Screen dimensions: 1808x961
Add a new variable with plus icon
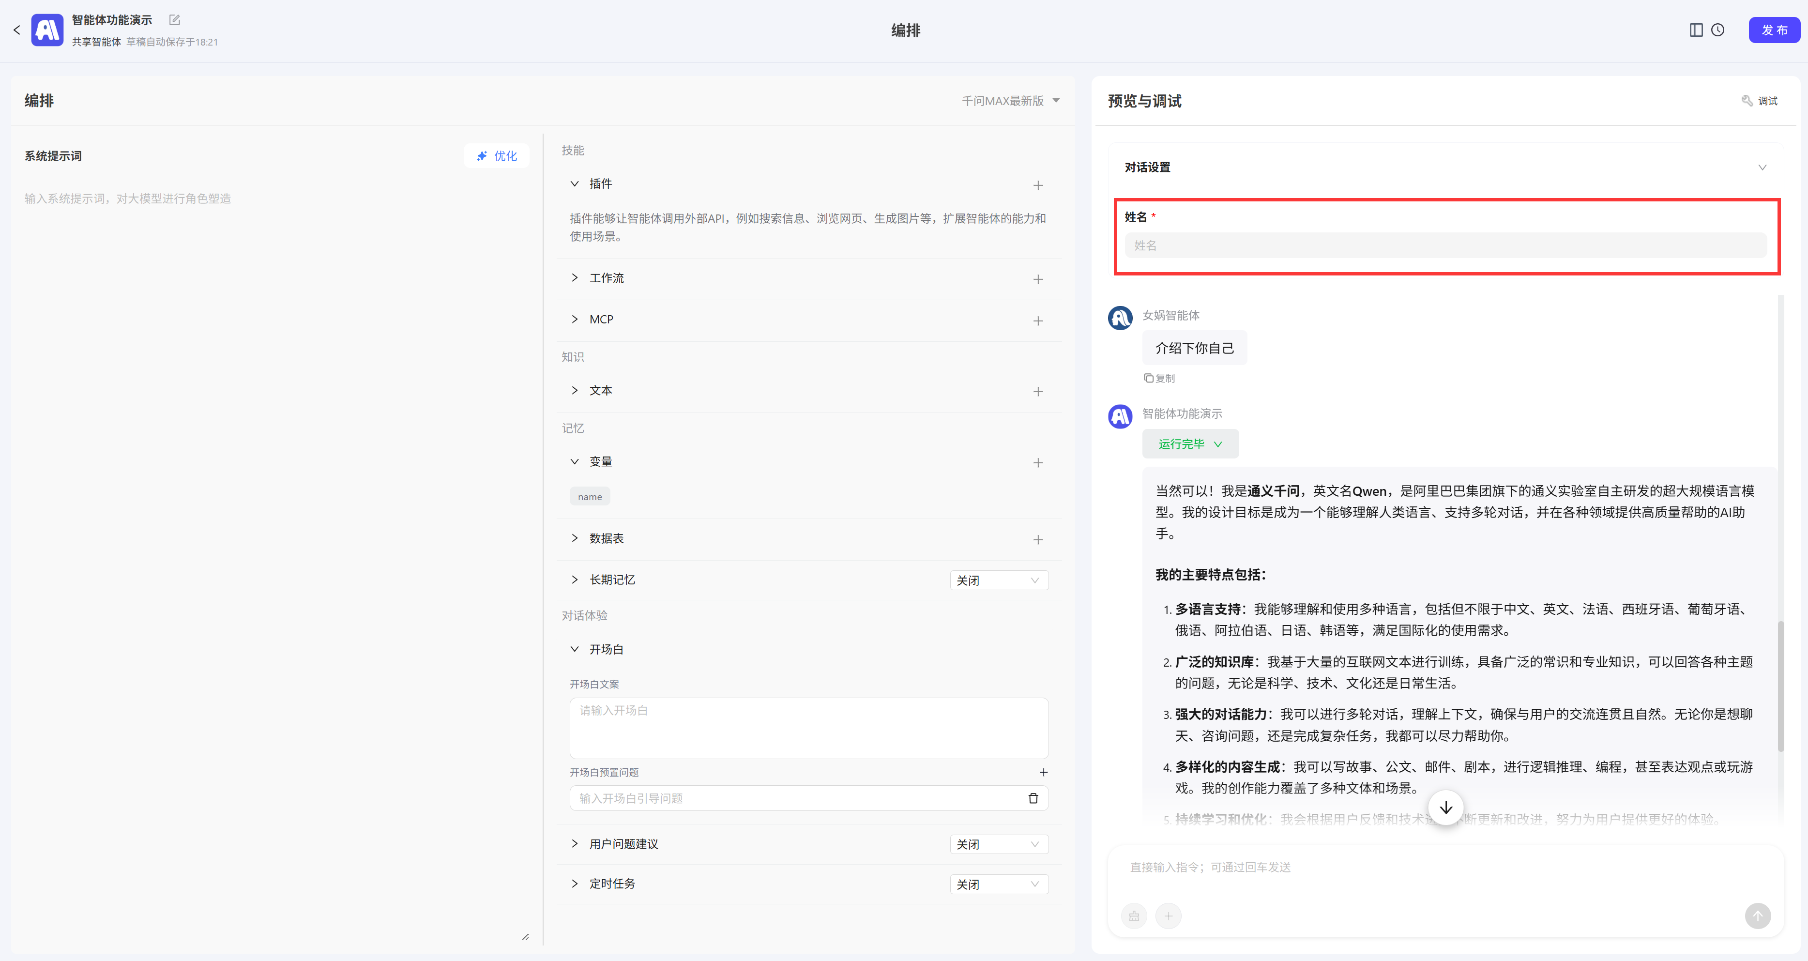[x=1038, y=463]
